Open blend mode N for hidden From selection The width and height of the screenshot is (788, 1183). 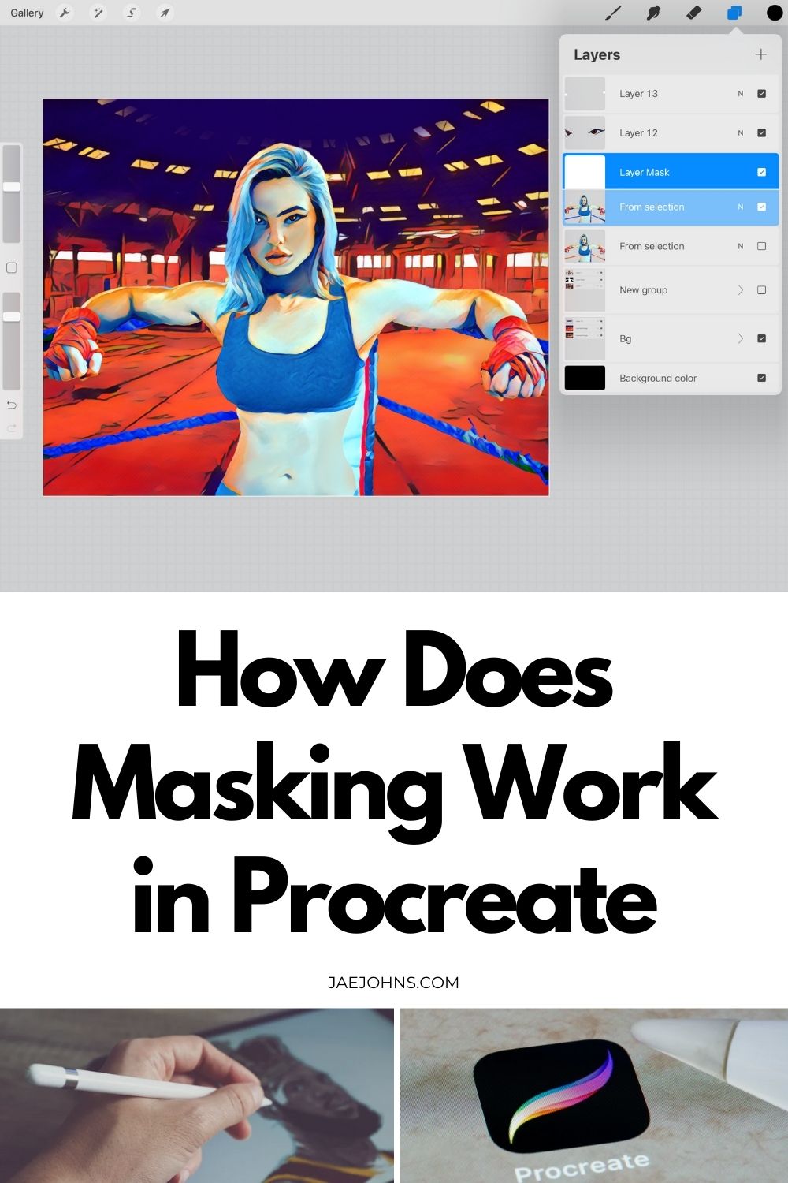741,246
